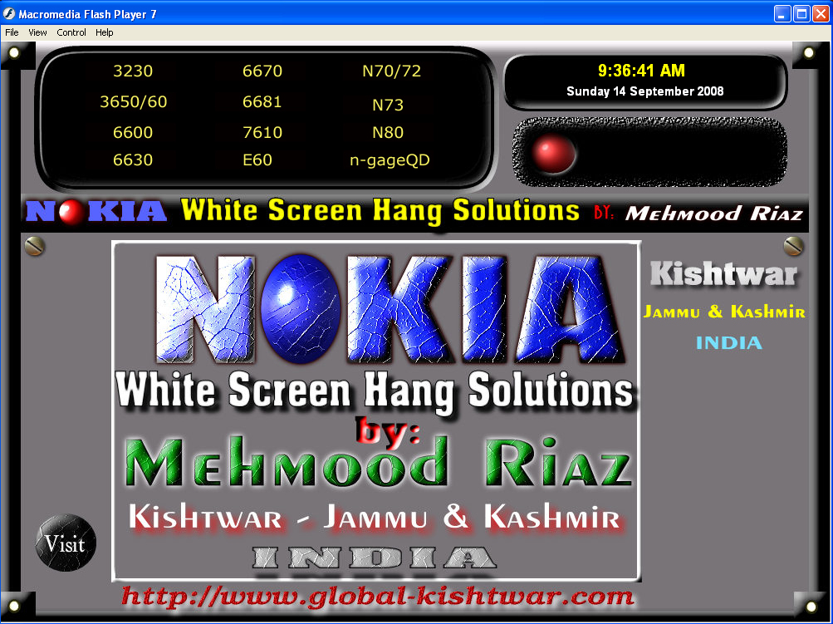Open the 6670 solution

tap(262, 71)
